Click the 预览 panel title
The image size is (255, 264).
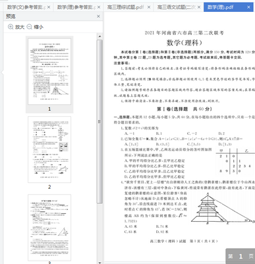[x=11, y=16]
